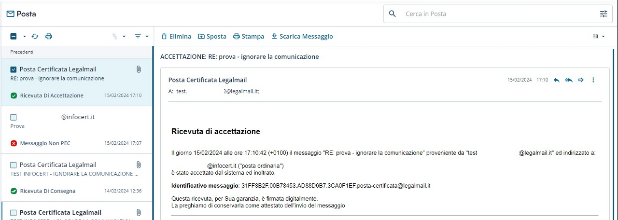This screenshot has height=220, width=618.
Task: Click the magnifier search icon
Action: coord(393,14)
